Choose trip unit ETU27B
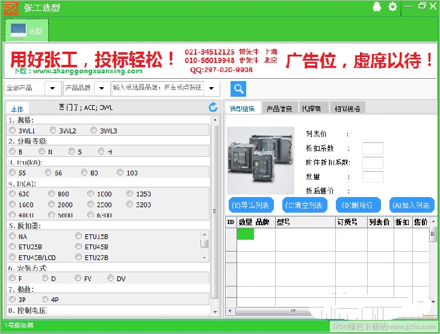This screenshot has width=440, height=334. tap(79, 257)
